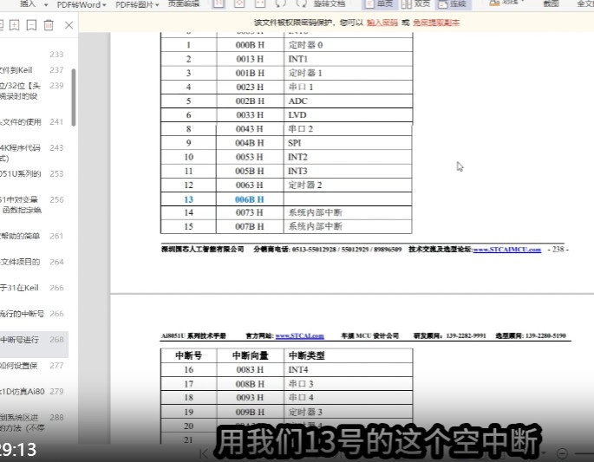Click the highlighted vector cell 006B H

pyautogui.click(x=250, y=199)
